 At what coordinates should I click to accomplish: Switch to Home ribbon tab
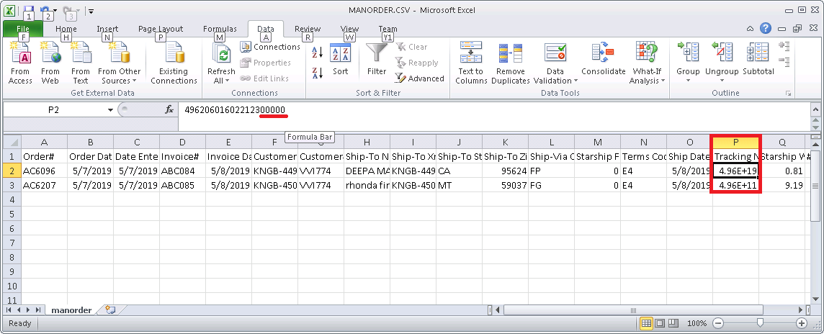point(66,29)
